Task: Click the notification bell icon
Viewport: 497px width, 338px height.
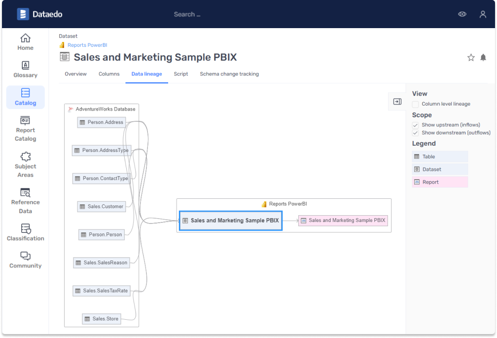Action: (483, 58)
